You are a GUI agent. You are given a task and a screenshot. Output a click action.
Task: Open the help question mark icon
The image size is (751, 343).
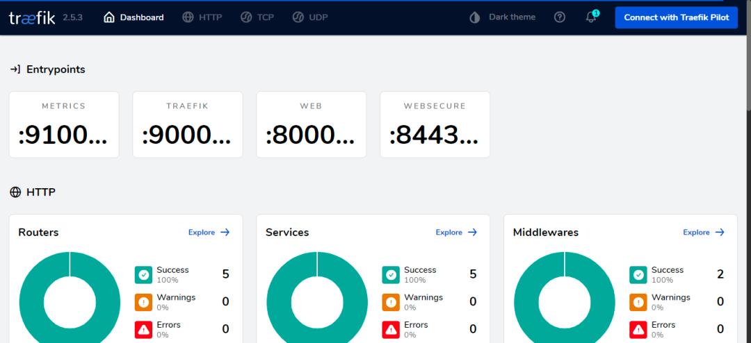coord(559,17)
